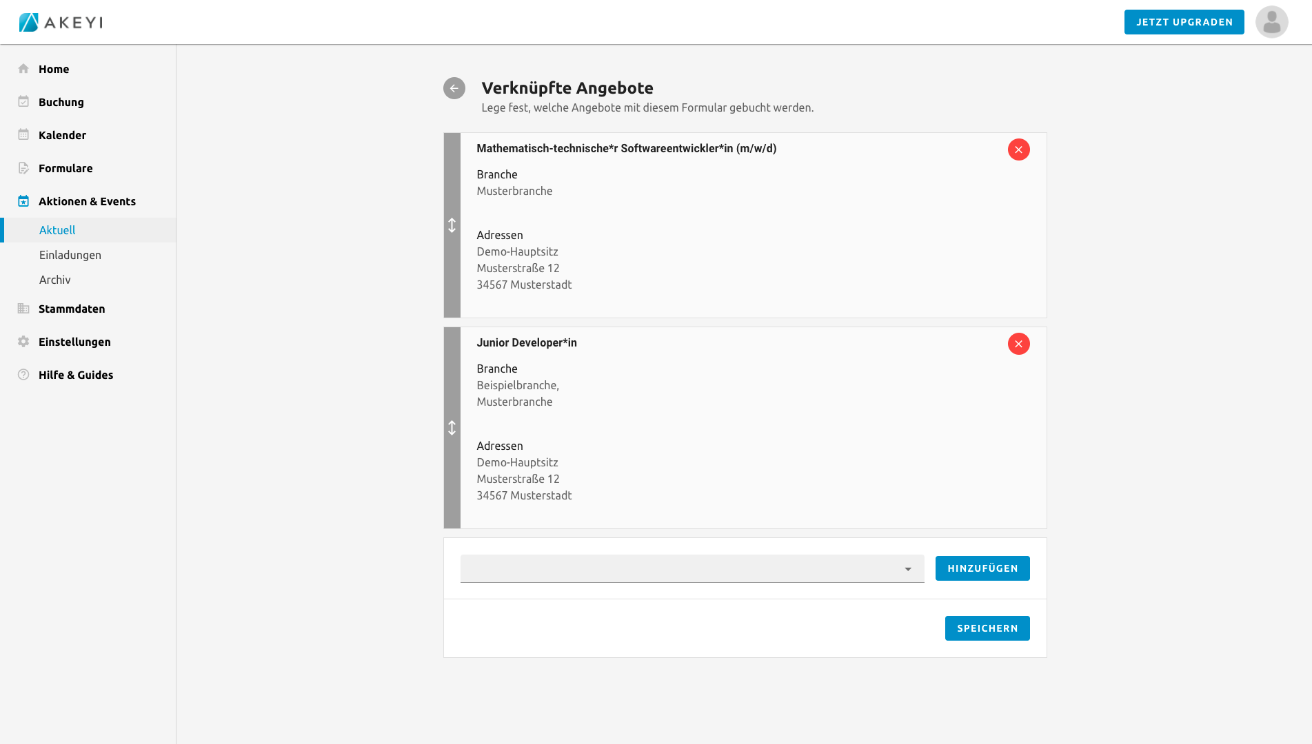Click the Home icon in the sidebar

tap(23, 69)
